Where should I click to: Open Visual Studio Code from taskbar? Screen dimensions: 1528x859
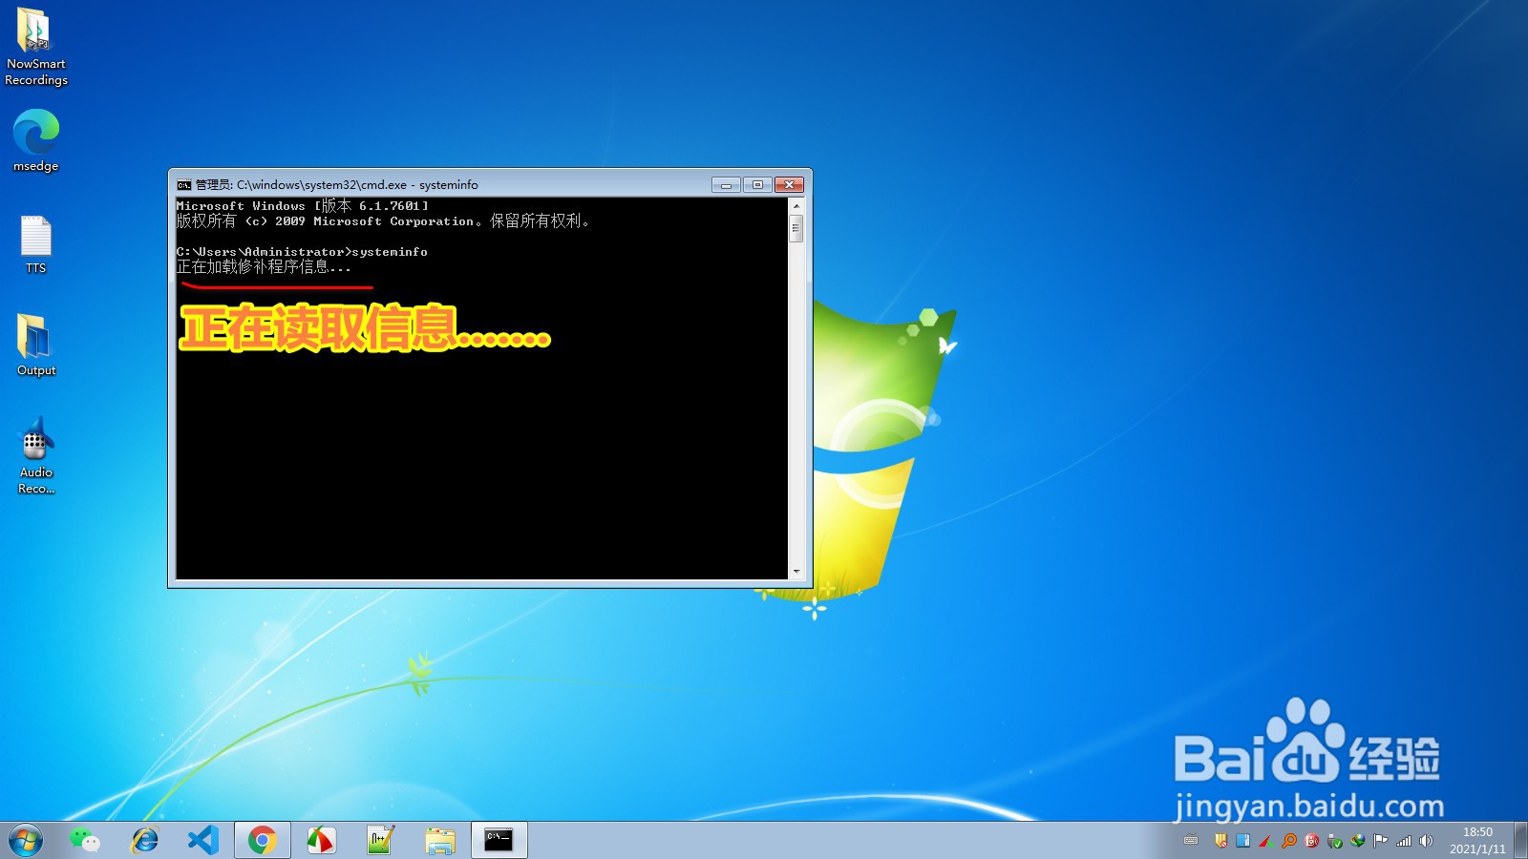(203, 840)
